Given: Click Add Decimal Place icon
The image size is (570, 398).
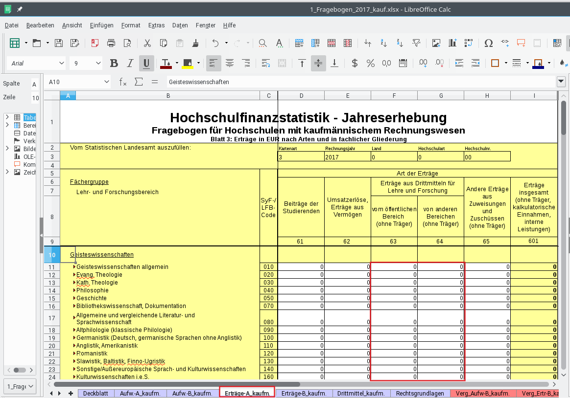Looking at the screenshot, I should click(423, 63).
